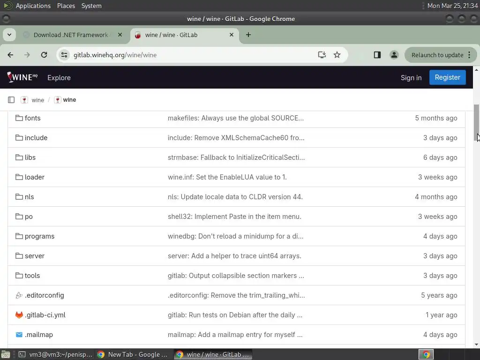Open the Applications menu
The width and height of the screenshot is (480, 360).
coord(33,6)
